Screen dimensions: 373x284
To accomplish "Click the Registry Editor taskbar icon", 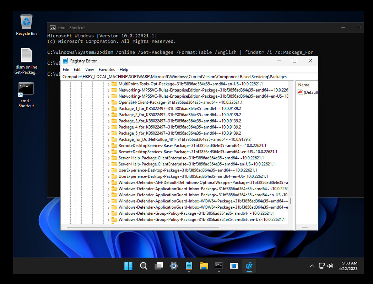I will coord(249,266).
